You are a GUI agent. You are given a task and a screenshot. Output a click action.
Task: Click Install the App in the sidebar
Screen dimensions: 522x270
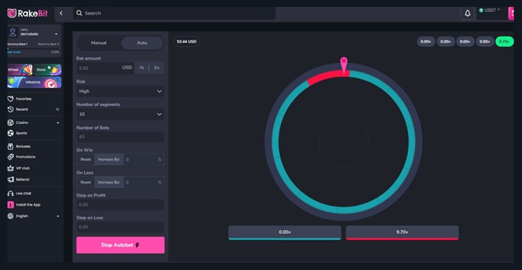[28, 205]
